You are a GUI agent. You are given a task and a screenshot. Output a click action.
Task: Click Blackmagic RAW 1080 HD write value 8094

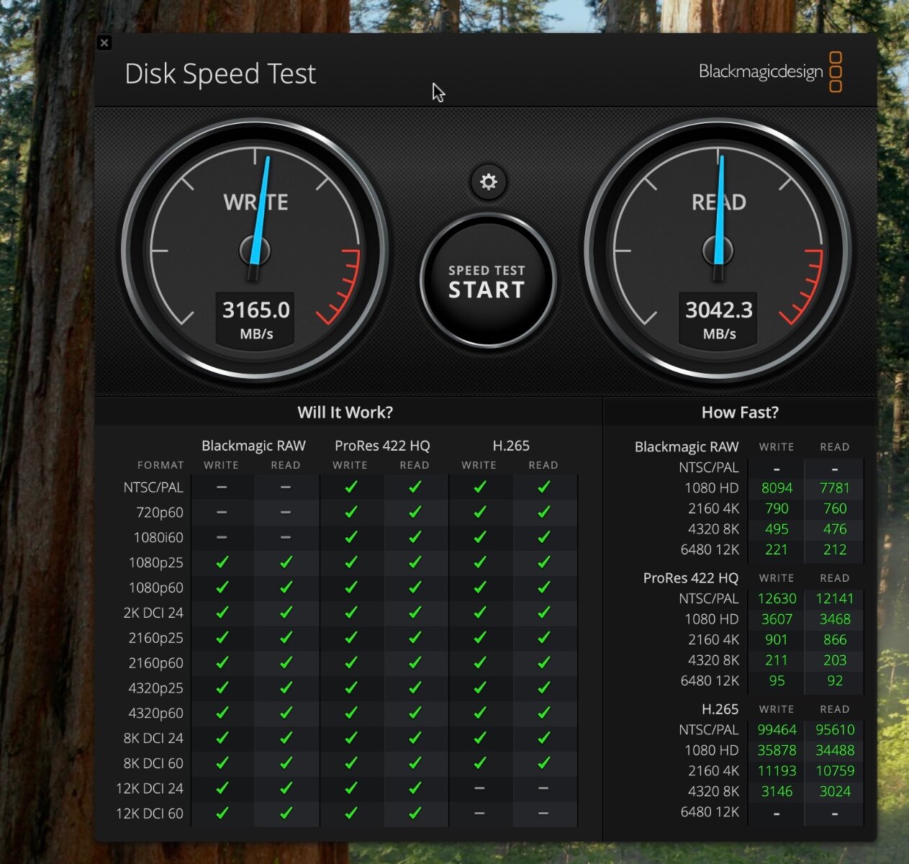[x=777, y=488]
